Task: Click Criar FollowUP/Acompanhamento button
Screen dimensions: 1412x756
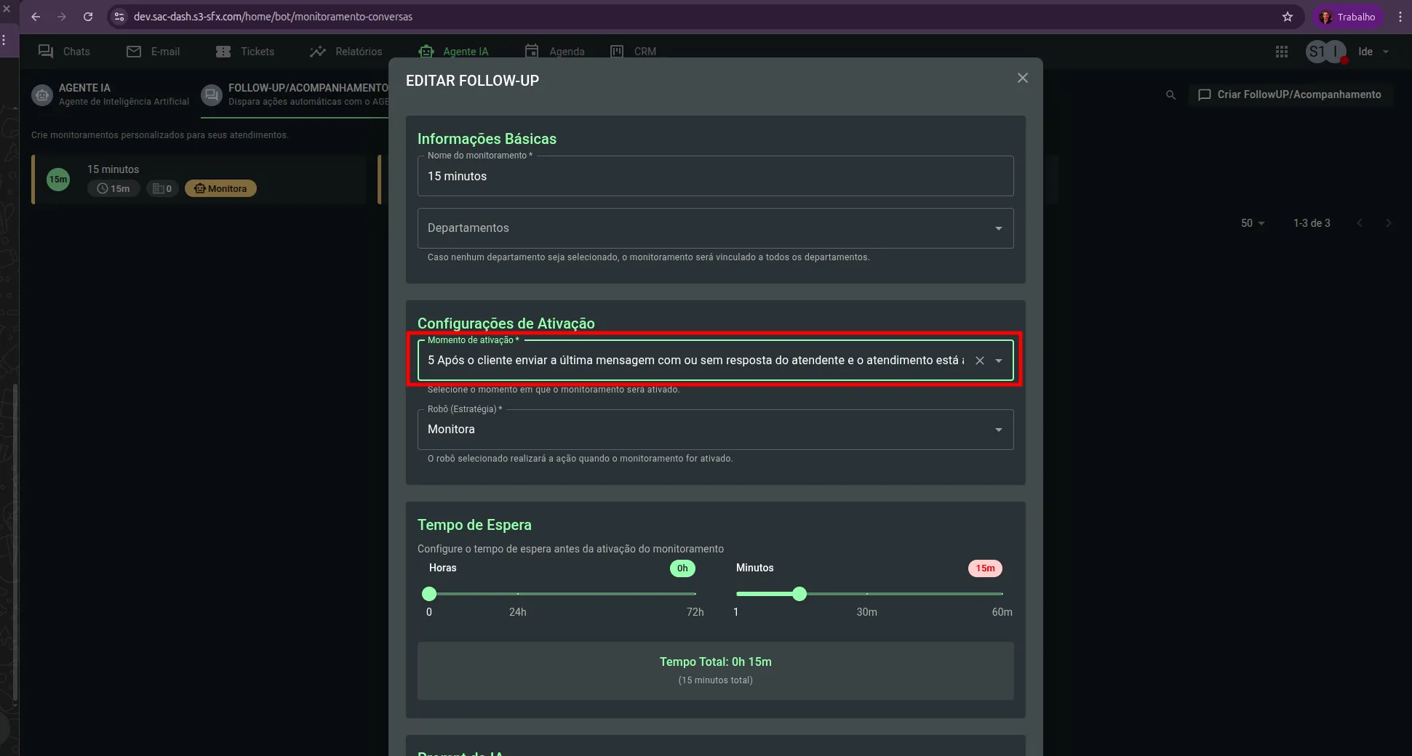Action: (x=1291, y=94)
